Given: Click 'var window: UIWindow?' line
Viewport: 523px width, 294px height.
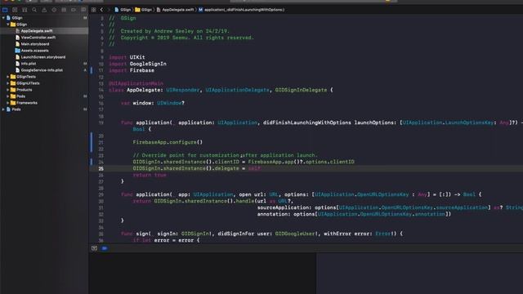Looking at the screenshot, I should 153,103.
